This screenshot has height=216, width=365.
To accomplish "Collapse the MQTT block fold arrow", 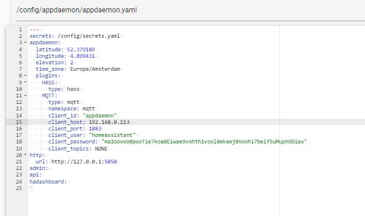I will coord(25,96).
